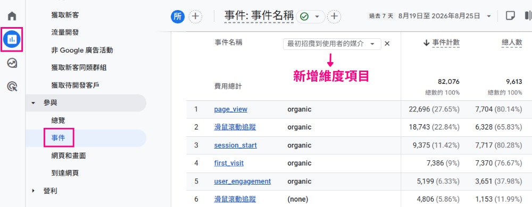This screenshot has height=207, width=532.
Task: Open the first_visit event link
Action: 229,163
